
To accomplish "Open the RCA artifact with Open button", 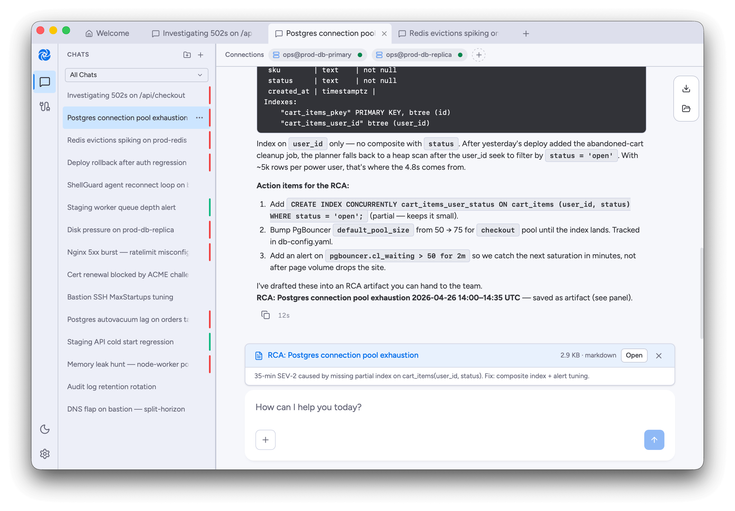I will click(x=634, y=356).
